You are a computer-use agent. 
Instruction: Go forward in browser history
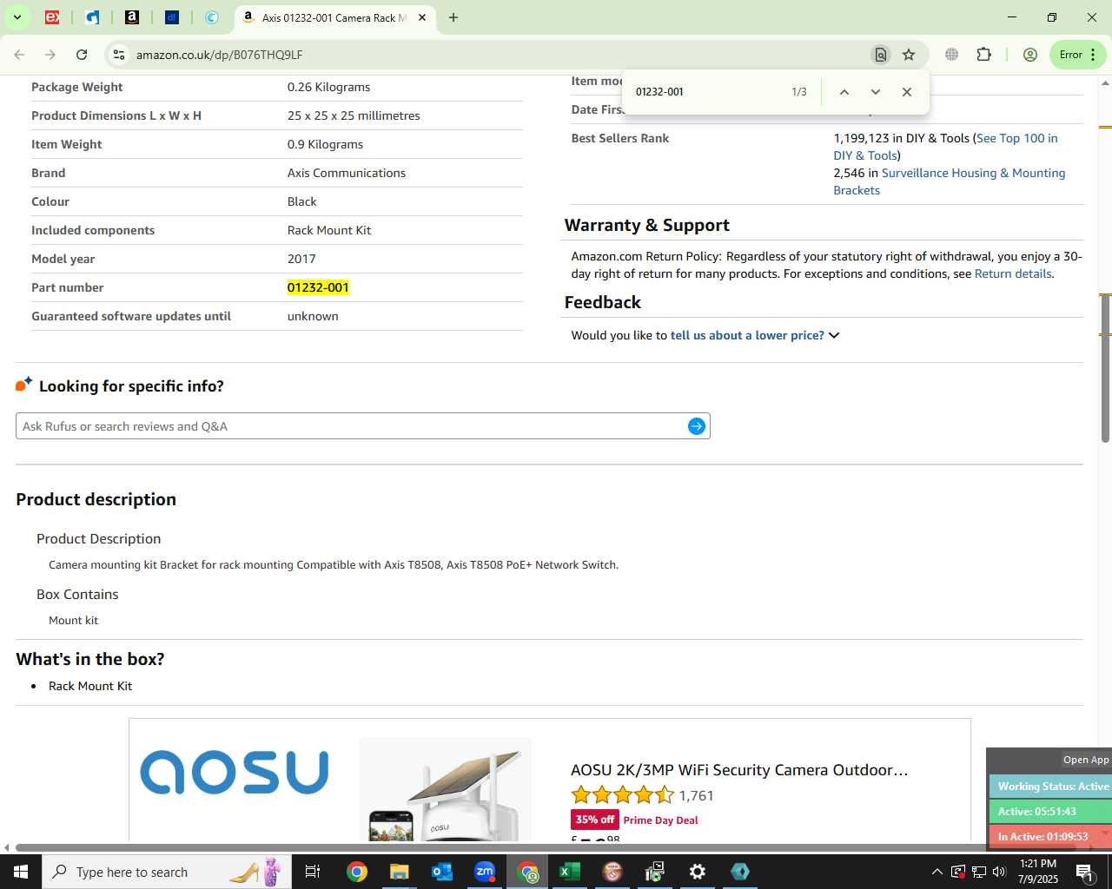tap(50, 55)
